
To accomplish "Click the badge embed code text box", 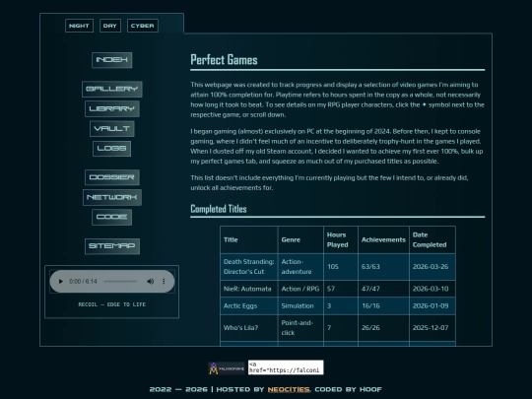I will [x=286, y=367].
